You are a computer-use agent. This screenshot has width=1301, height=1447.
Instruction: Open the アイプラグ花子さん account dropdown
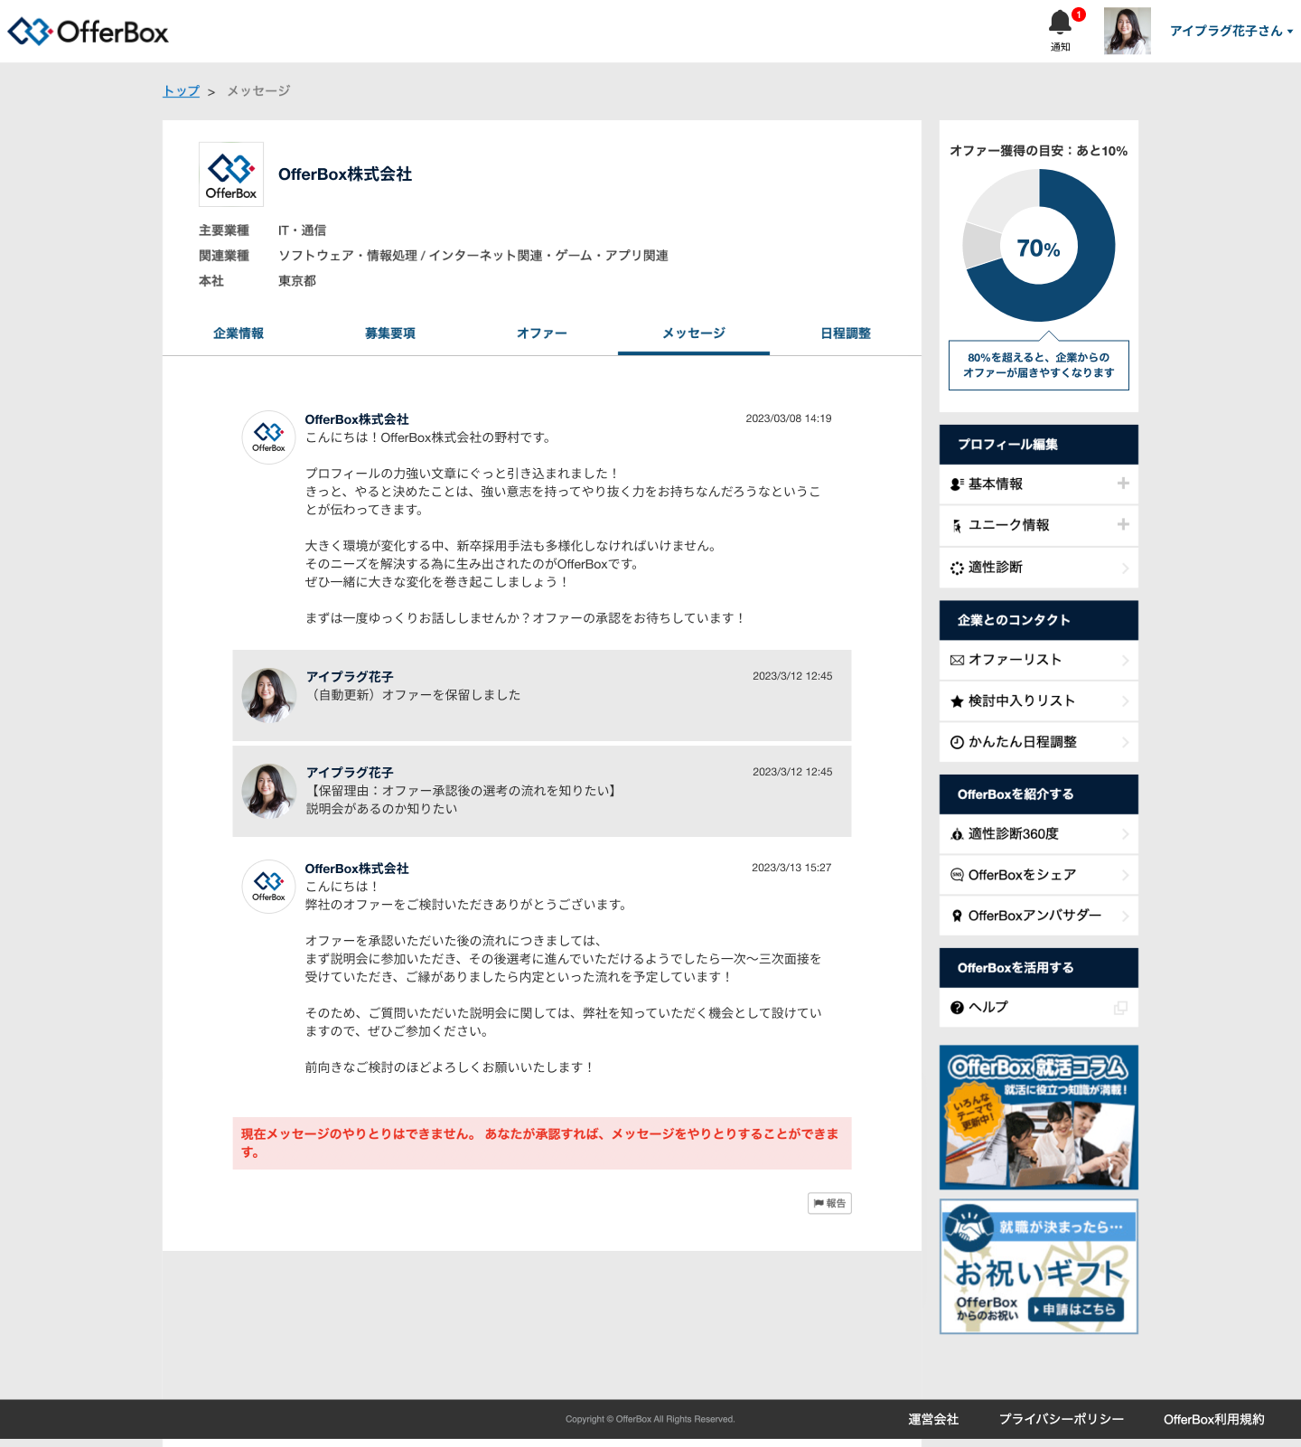click(1231, 31)
